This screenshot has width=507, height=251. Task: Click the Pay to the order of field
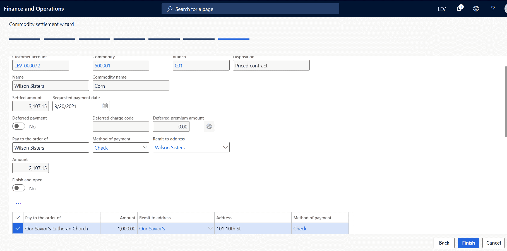click(x=51, y=148)
